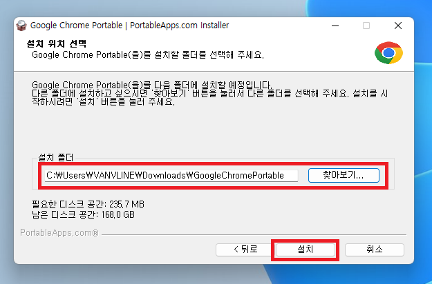The image size is (432, 284).
Task: Close the installer window
Action: tap(398, 26)
